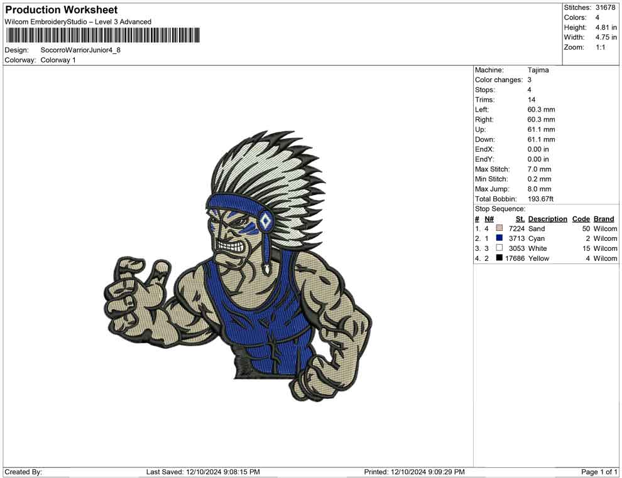Click the Color changes value 3

(x=530, y=80)
